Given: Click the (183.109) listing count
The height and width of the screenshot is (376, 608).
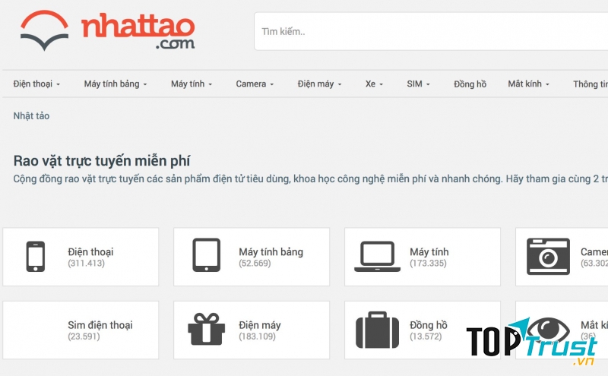Looking at the screenshot, I should 257,337.
